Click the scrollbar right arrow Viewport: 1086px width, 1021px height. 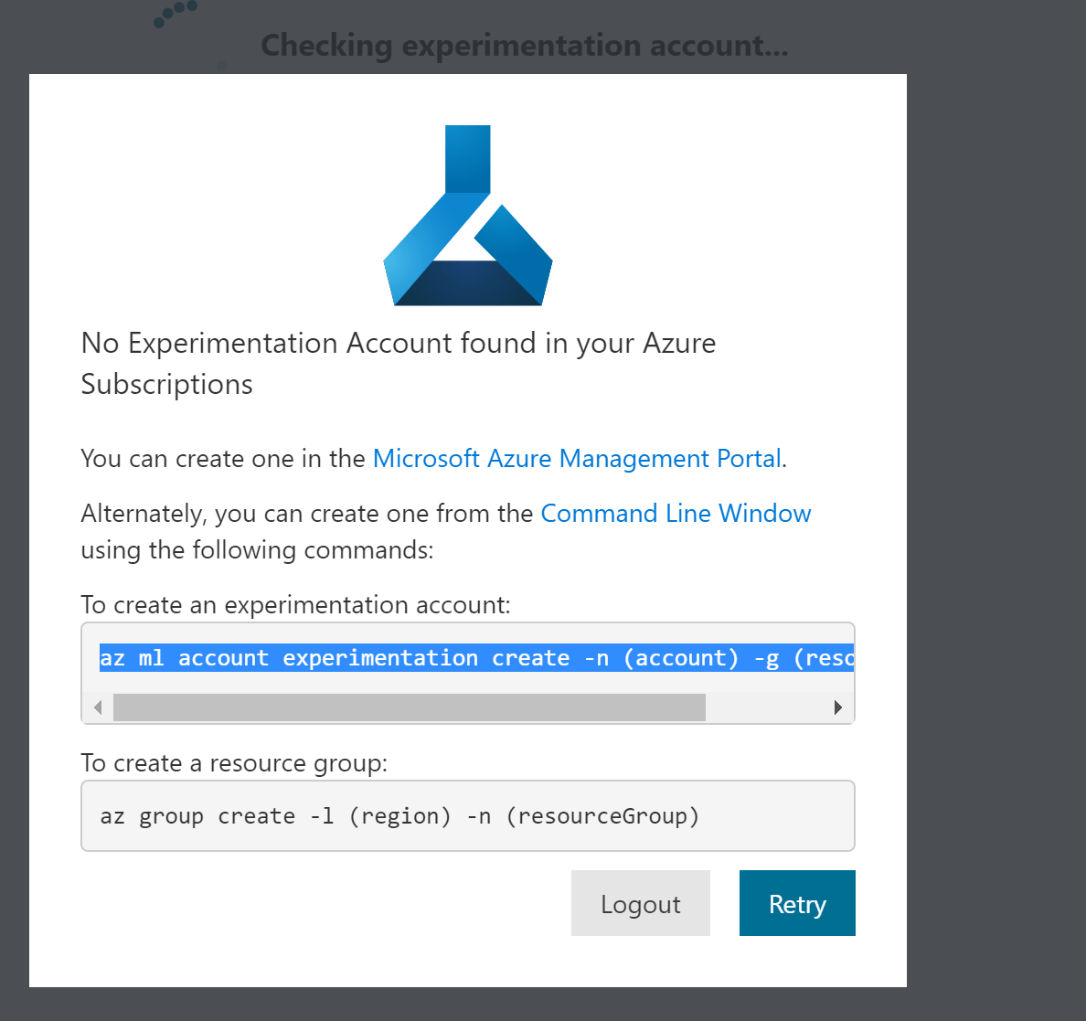tap(838, 707)
